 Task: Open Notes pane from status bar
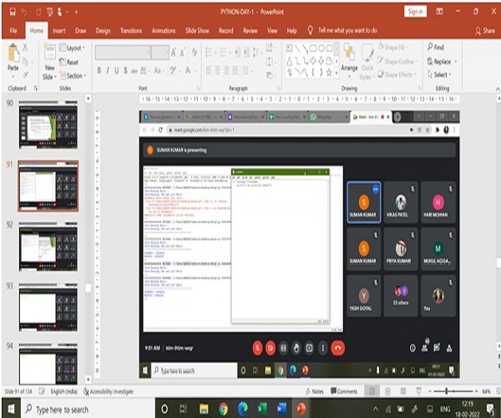pyautogui.click(x=315, y=391)
